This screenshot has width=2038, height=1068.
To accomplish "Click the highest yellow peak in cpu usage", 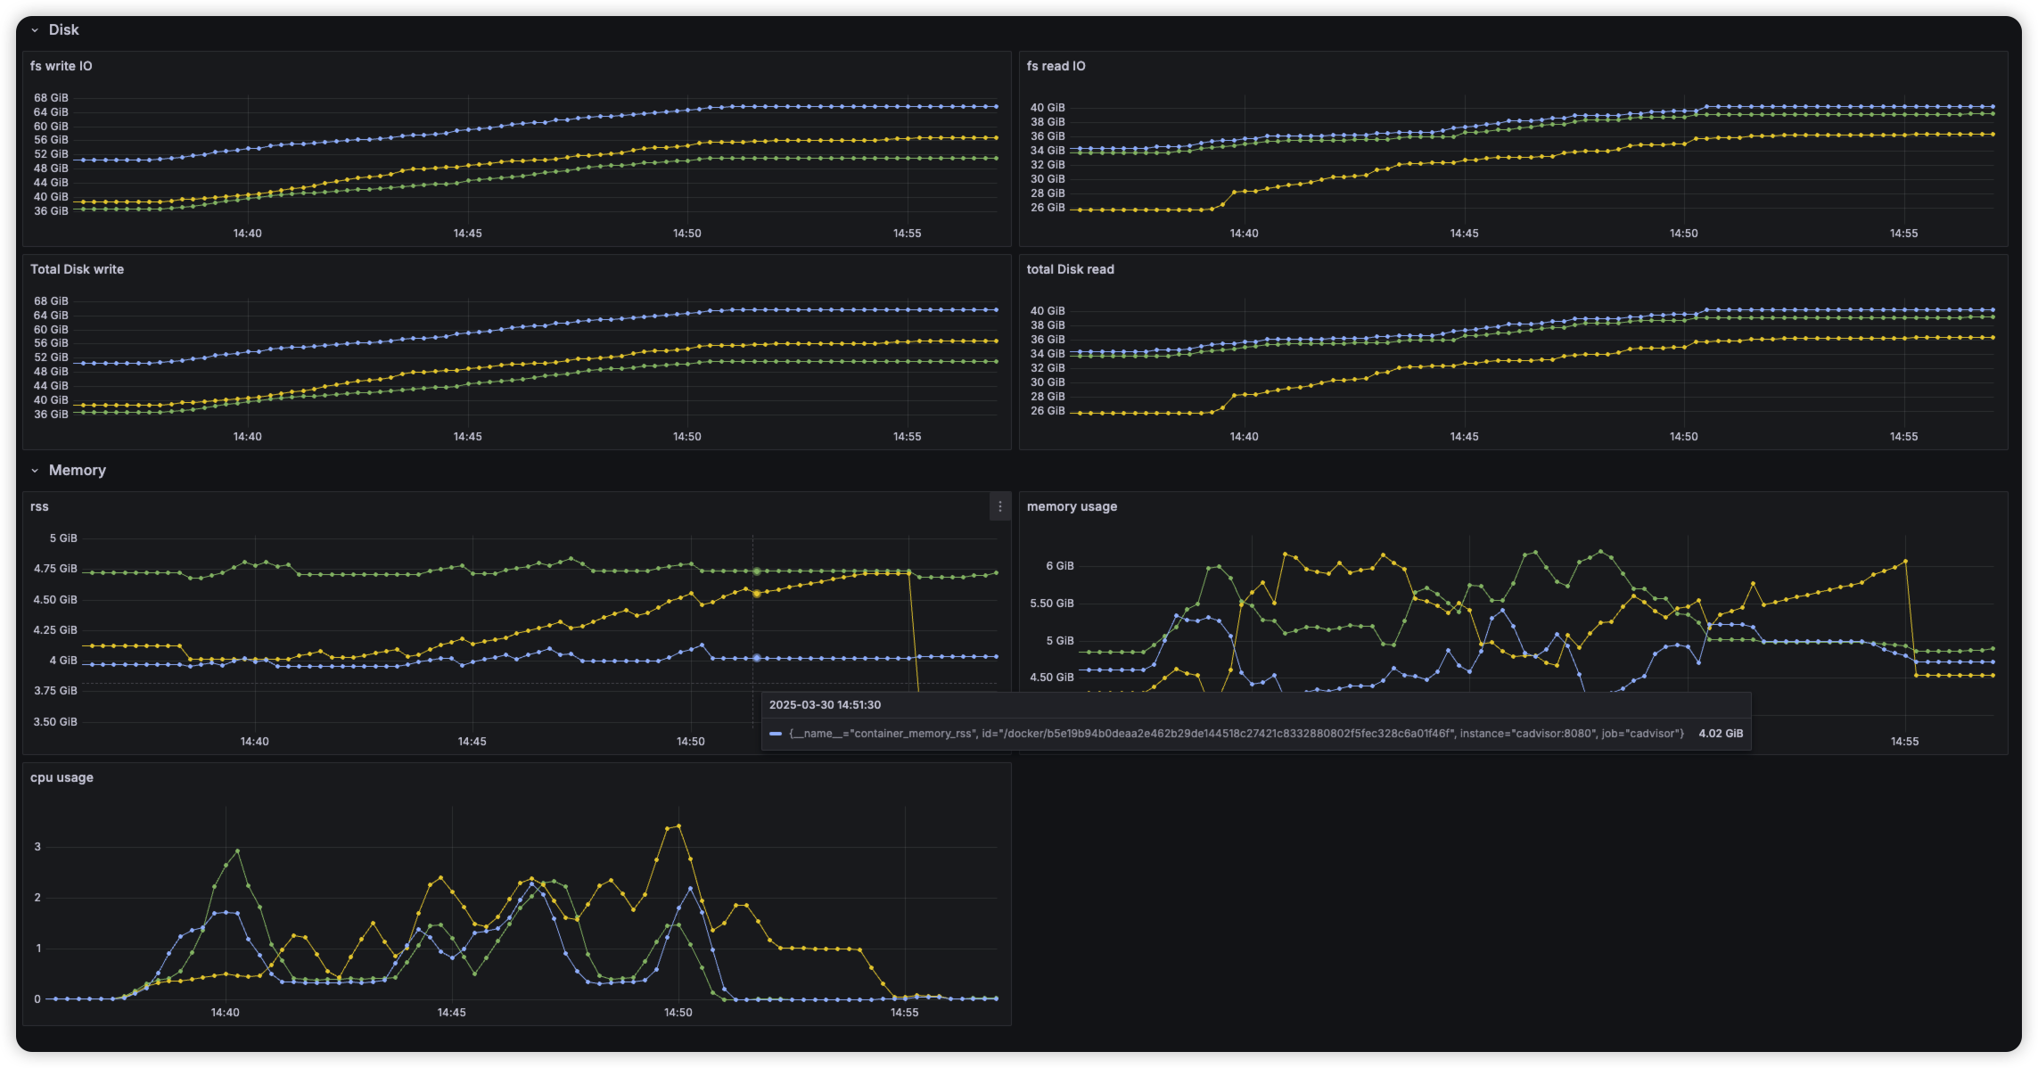I will pos(678,826).
